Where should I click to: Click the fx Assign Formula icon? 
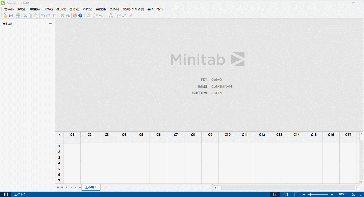pyautogui.click(x=88, y=15)
